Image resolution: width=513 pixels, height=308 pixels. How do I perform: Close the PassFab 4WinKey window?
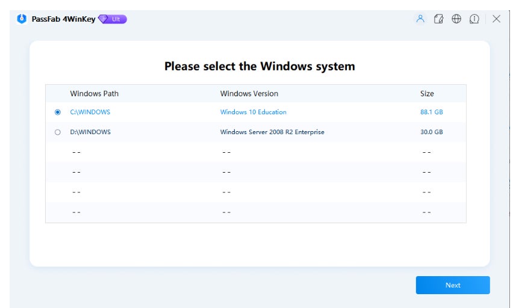pyautogui.click(x=496, y=19)
